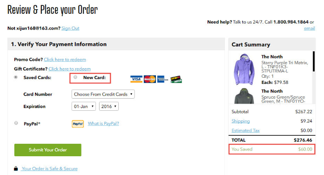Click the Shipping link in cart summary
Screen dimensions: 324x175
click(x=241, y=121)
